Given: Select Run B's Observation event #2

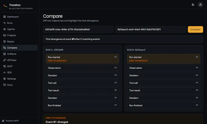Looking at the screenshot, I should coord(164,68).
